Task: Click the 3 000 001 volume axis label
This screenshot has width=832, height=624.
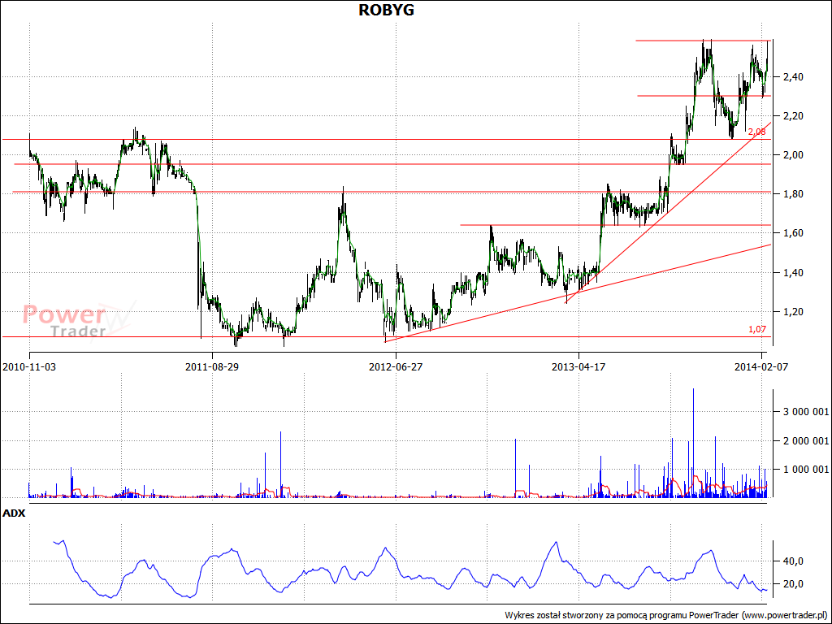Action: (x=805, y=411)
